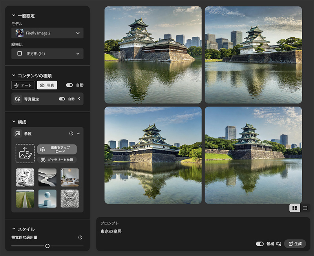The width and height of the screenshot is (314, 256).
Task: Collapse the 一般設定 section
Action: point(14,16)
